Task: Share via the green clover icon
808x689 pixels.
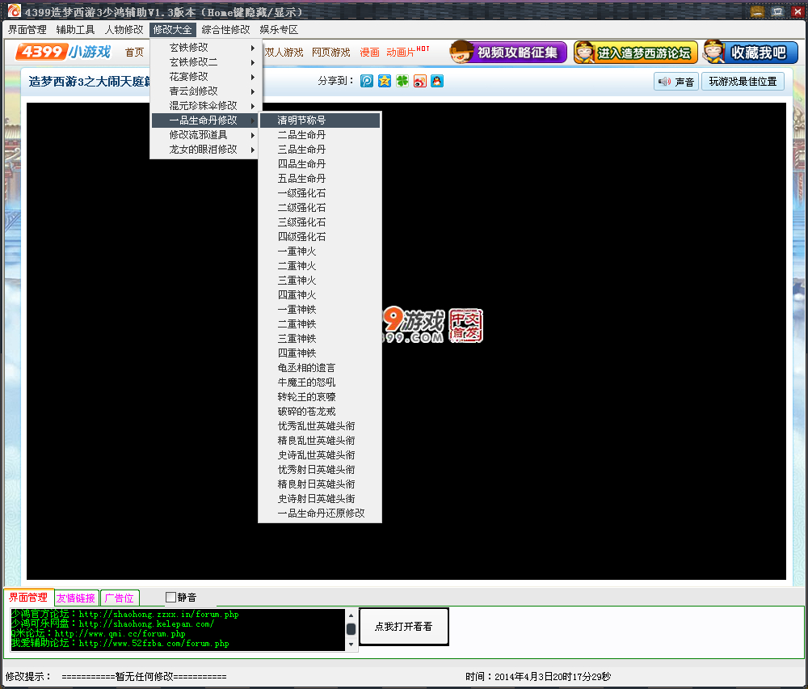Action: click(402, 81)
